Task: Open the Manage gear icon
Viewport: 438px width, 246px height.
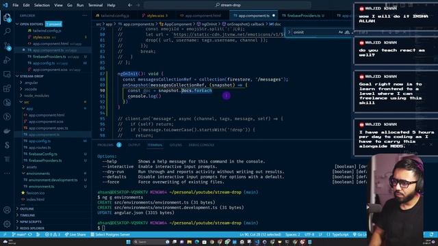Action: coord(7,223)
